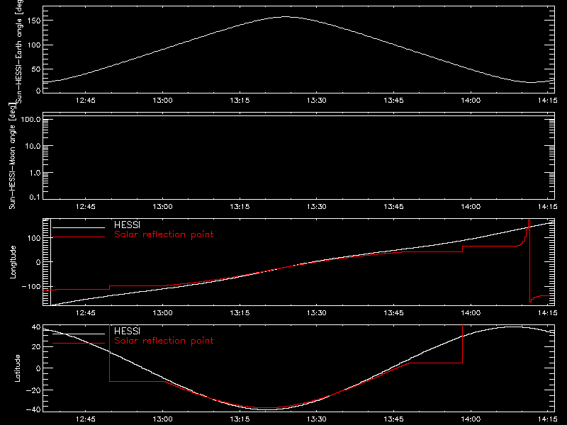Click the Latitude axis title
567x425 pixels.
[17, 368]
